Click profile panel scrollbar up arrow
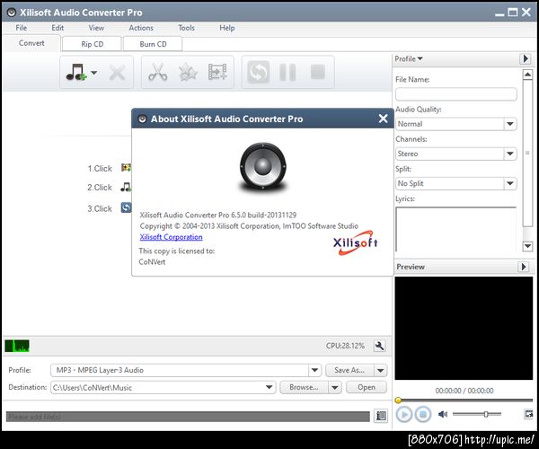Image resolution: width=539 pixels, height=449 pixels. pyautogui.click(x=527, y=75)
